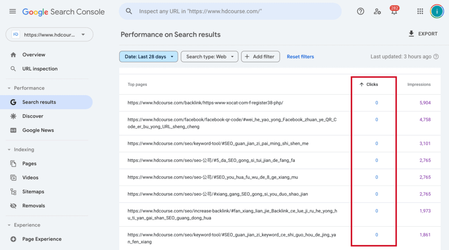The height and width of the screenshot is (250, 449).
Task: Open the Date: Last 28 days filter
Action: point(149,57)
